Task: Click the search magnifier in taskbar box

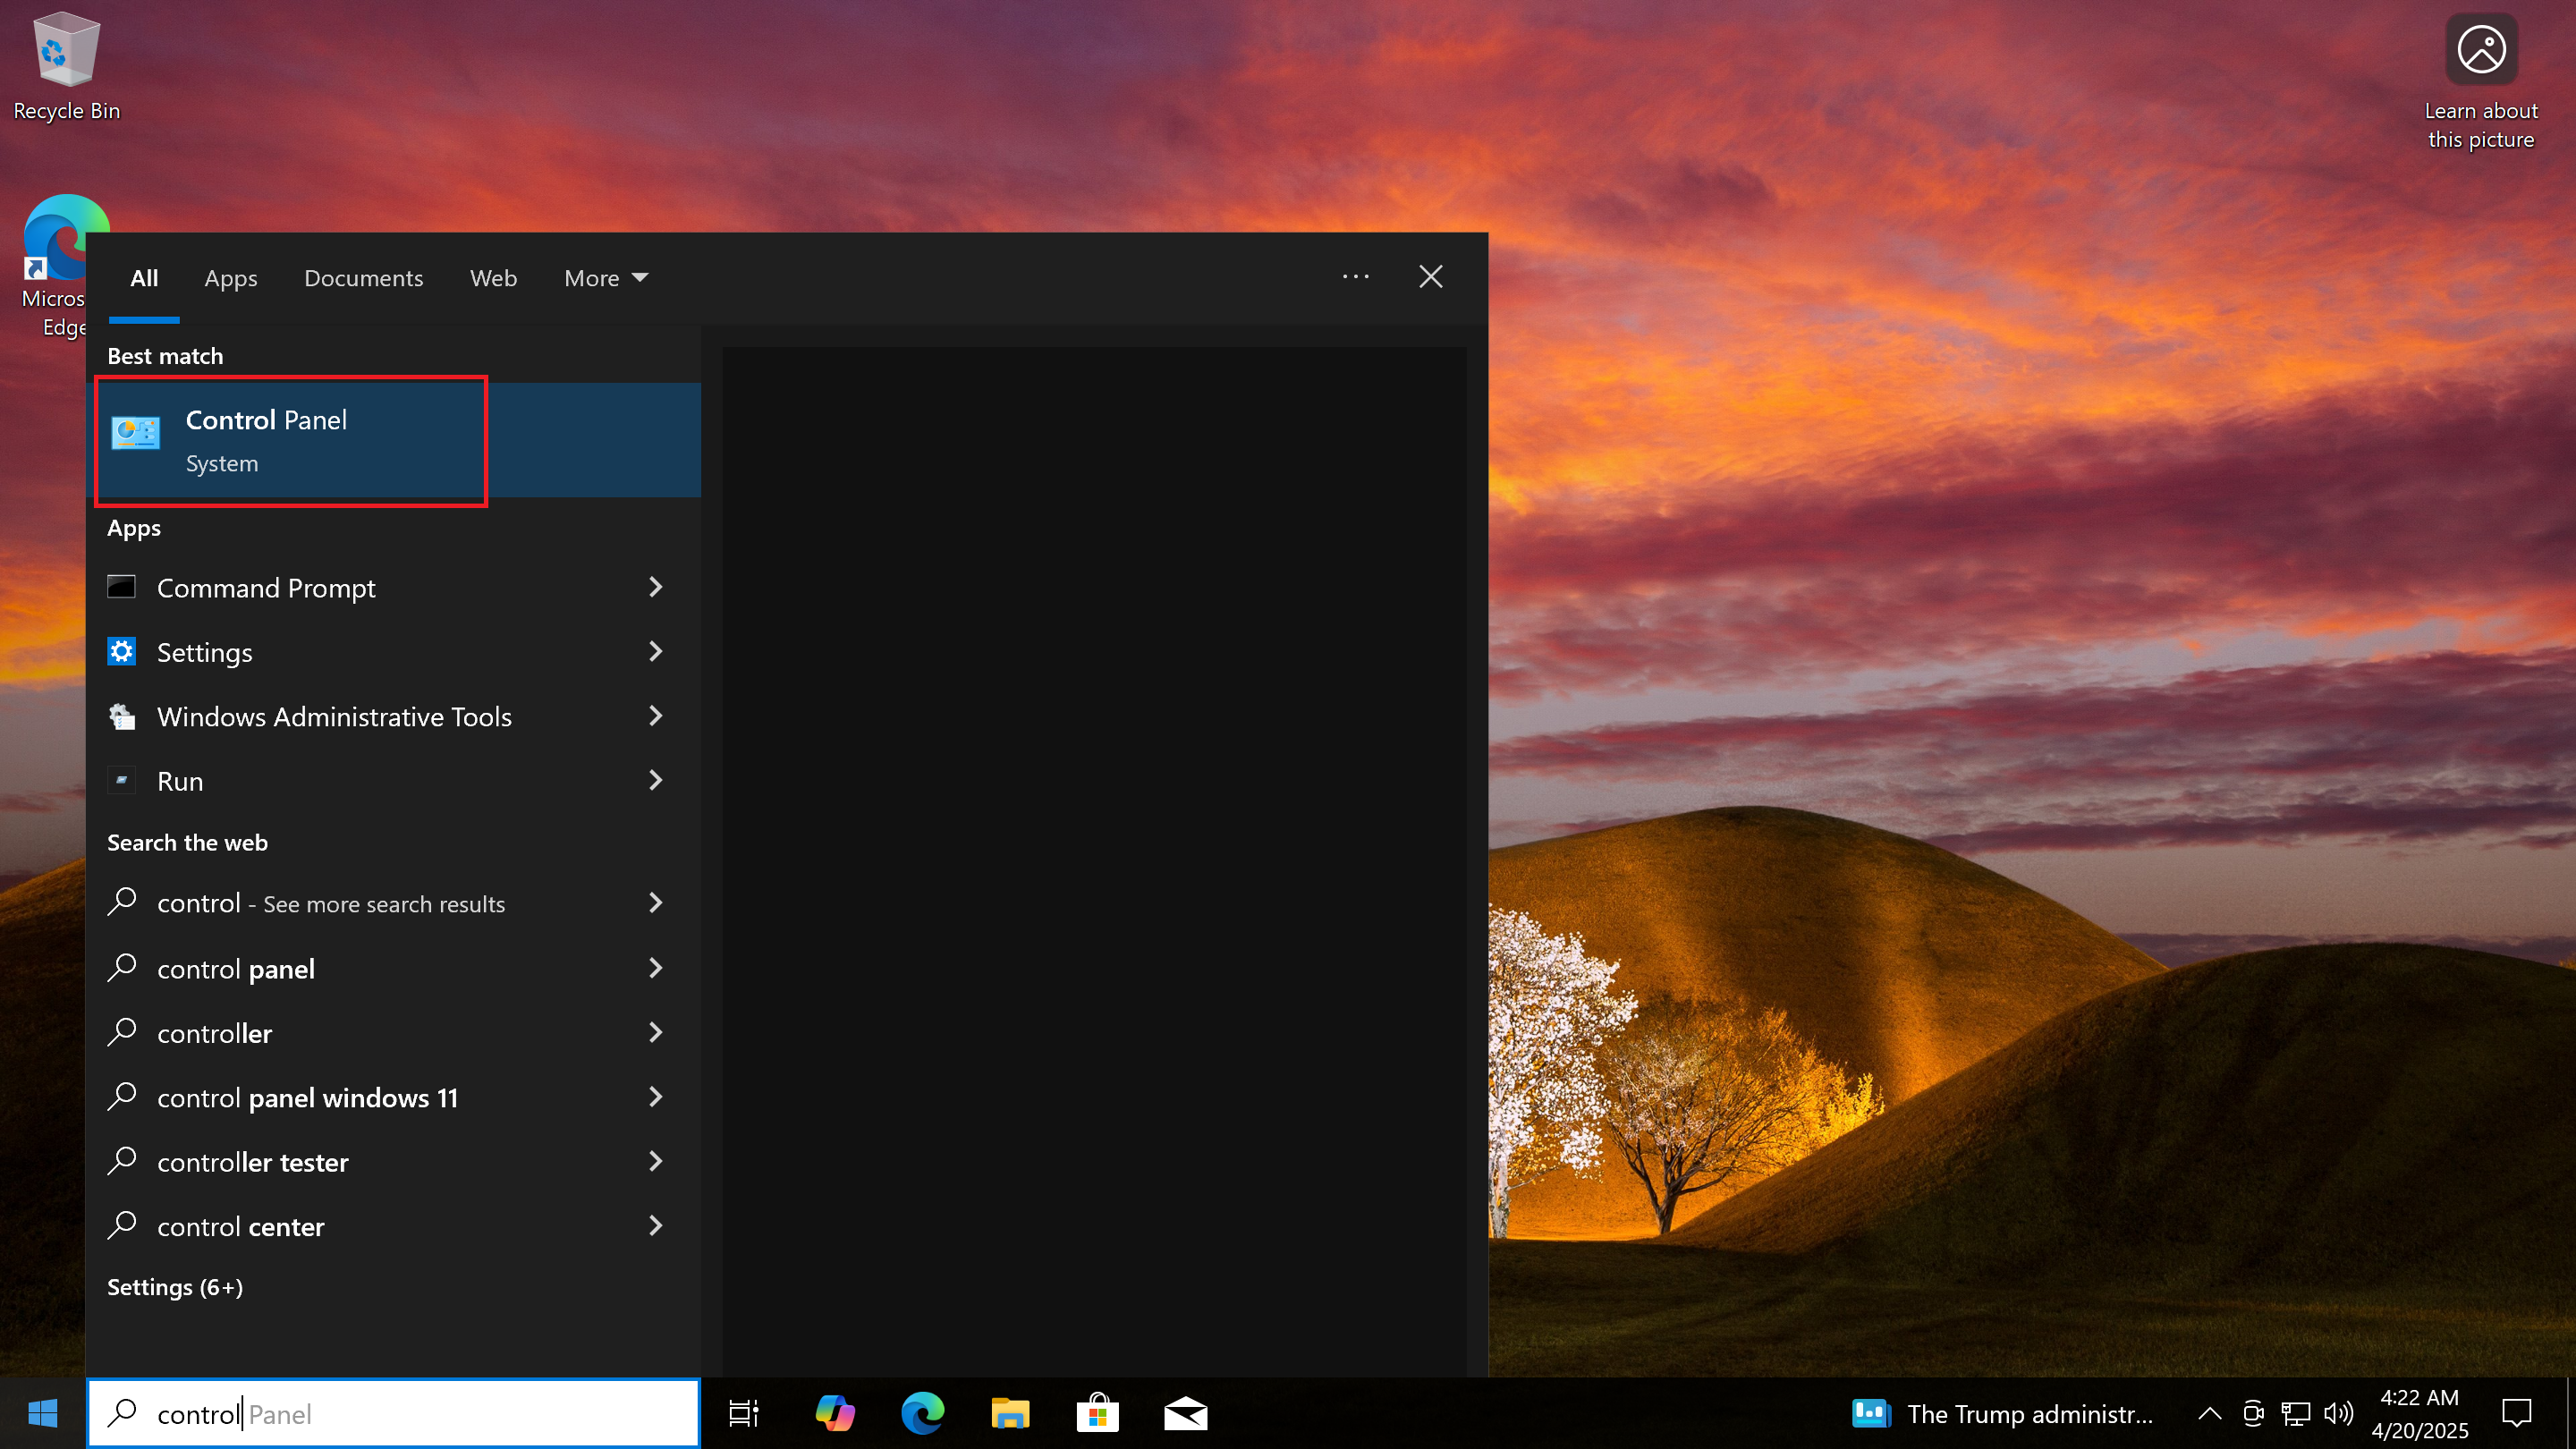Action: (x=122, y=1413)
